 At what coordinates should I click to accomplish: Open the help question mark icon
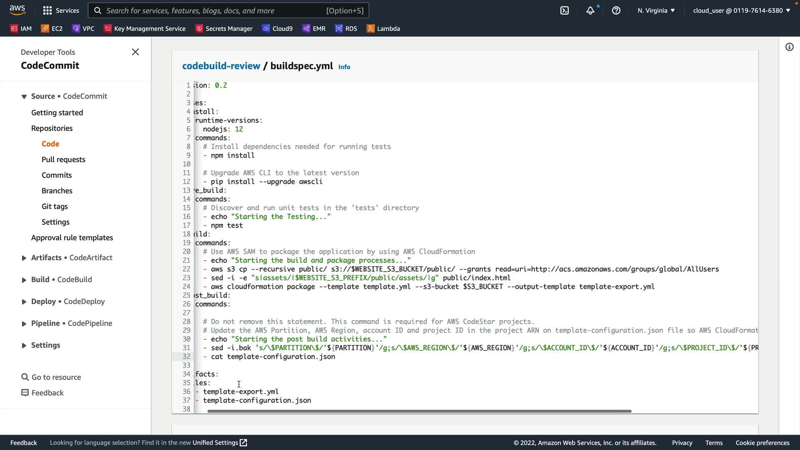(x=616, y=10)
